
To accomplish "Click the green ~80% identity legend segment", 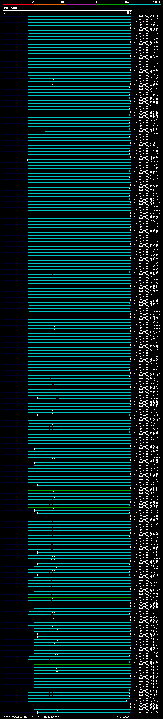I will pyautogui.click(x=113, y=5).
